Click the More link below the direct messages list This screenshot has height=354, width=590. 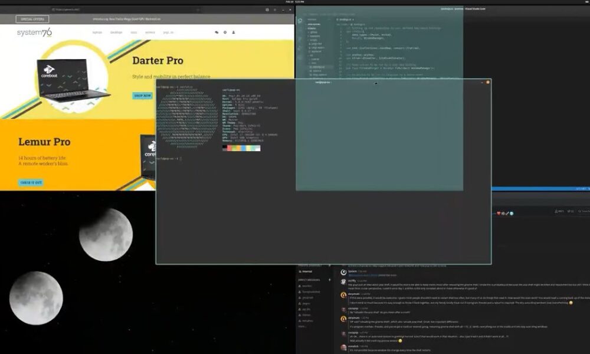tap(302, 326)
